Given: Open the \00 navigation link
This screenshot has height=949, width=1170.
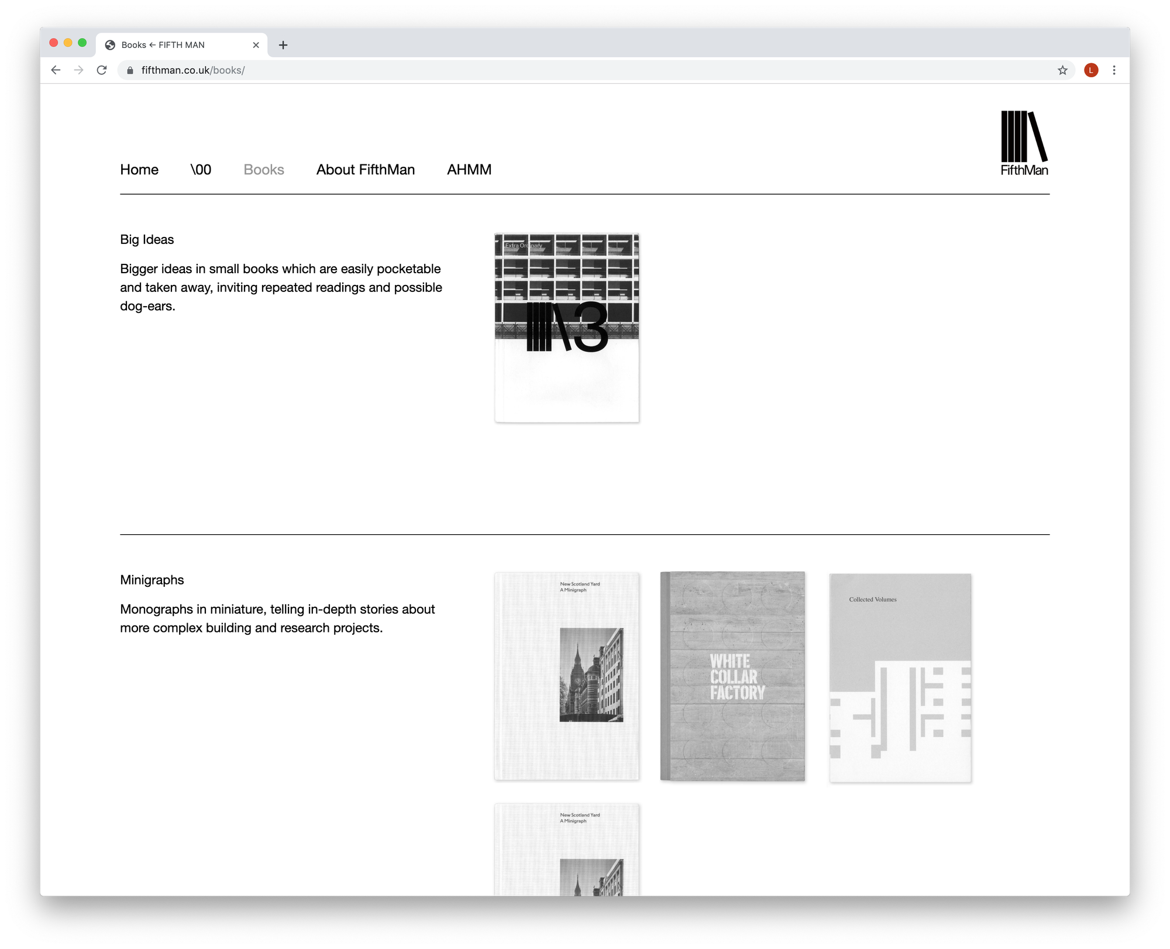Looking at the screenshot, I should 201,170.
